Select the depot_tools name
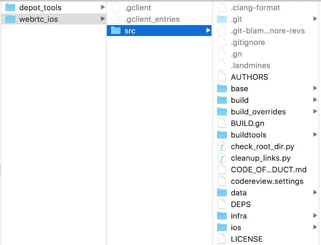 (x=40, y=8)
